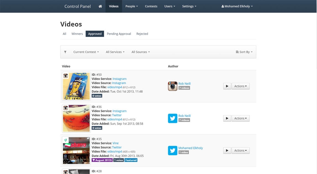317x174 pixels.
Task: Open the Planters video thumbnail
Action: [77, 86]
